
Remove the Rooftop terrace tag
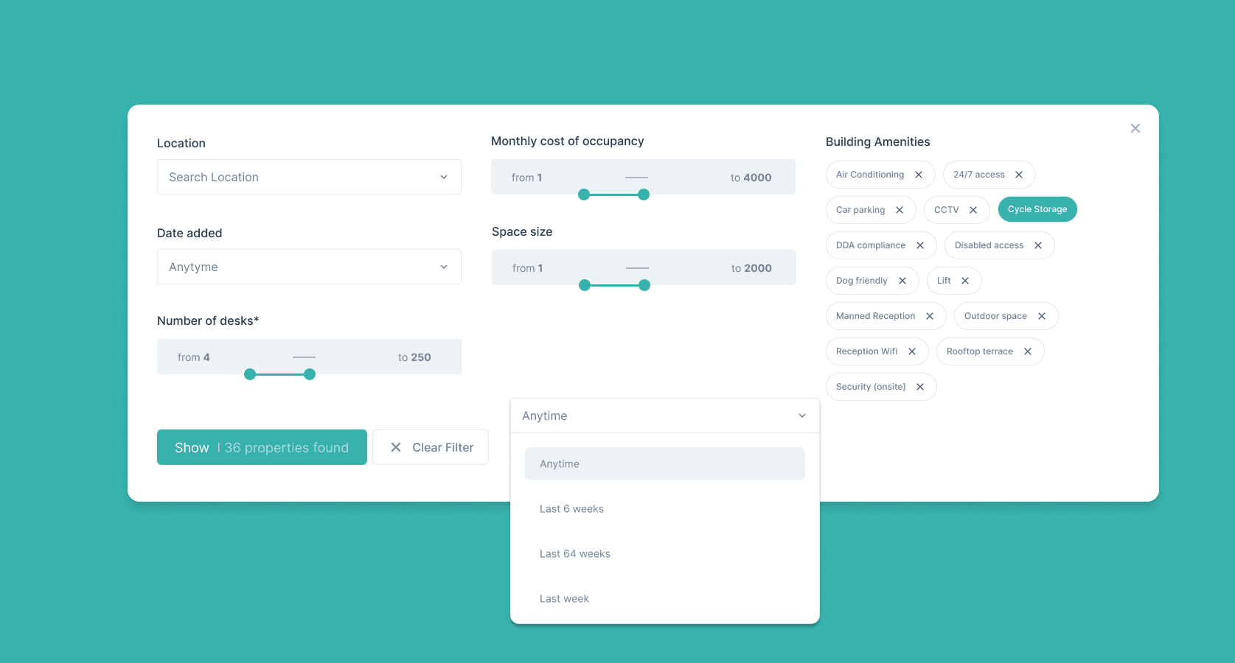tap(1028, 351)
